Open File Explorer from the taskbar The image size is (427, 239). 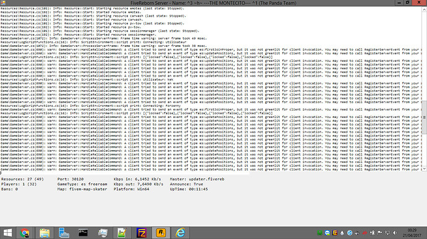click(x=45, y=233)
